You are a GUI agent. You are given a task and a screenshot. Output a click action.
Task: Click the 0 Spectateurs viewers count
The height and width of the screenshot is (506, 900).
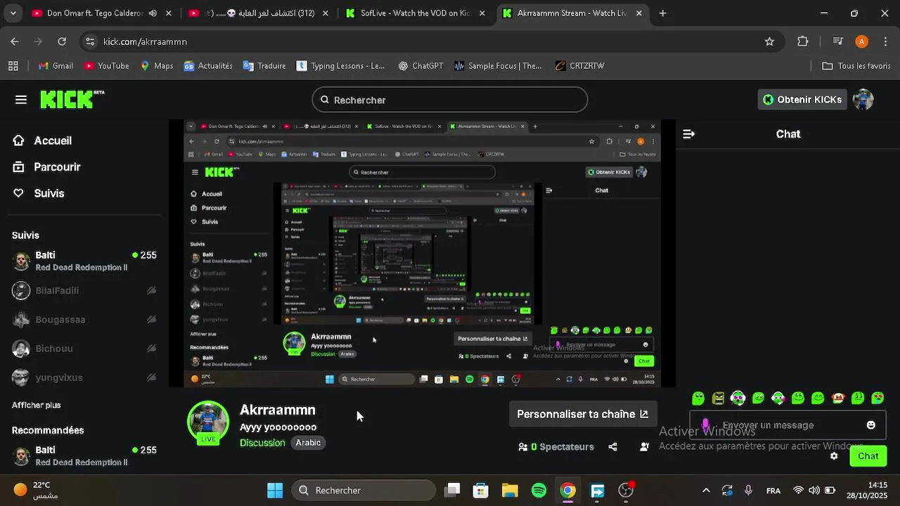click(x=556, y=446)
